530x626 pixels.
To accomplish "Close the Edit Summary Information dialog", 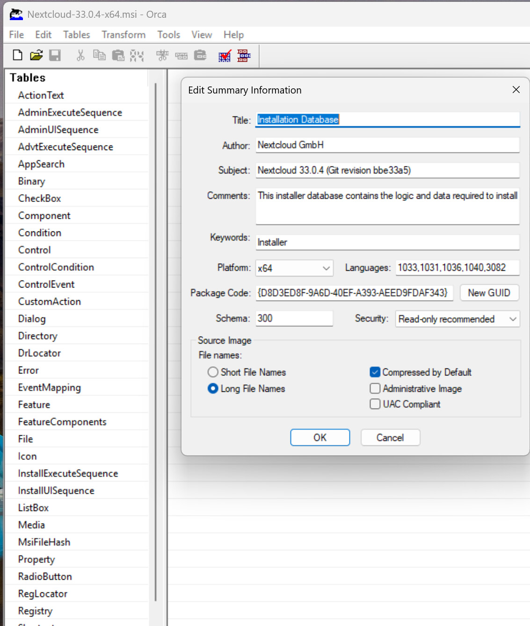I will (x=516, y=89).
